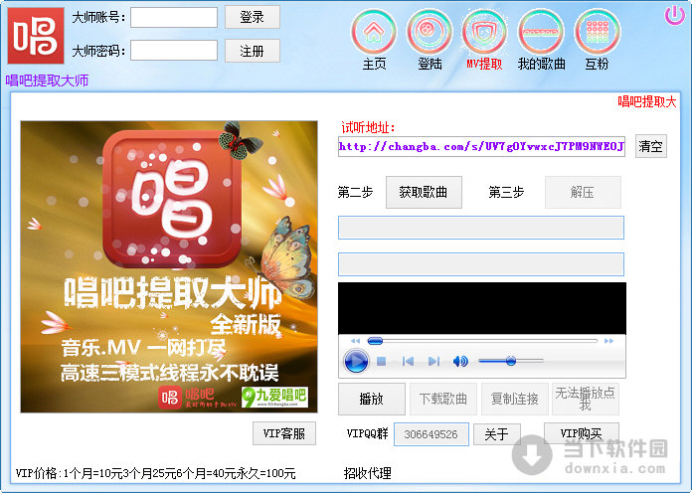Click the first empty grey result field
This screenshot has height=493, width=692.
(481, 228)
